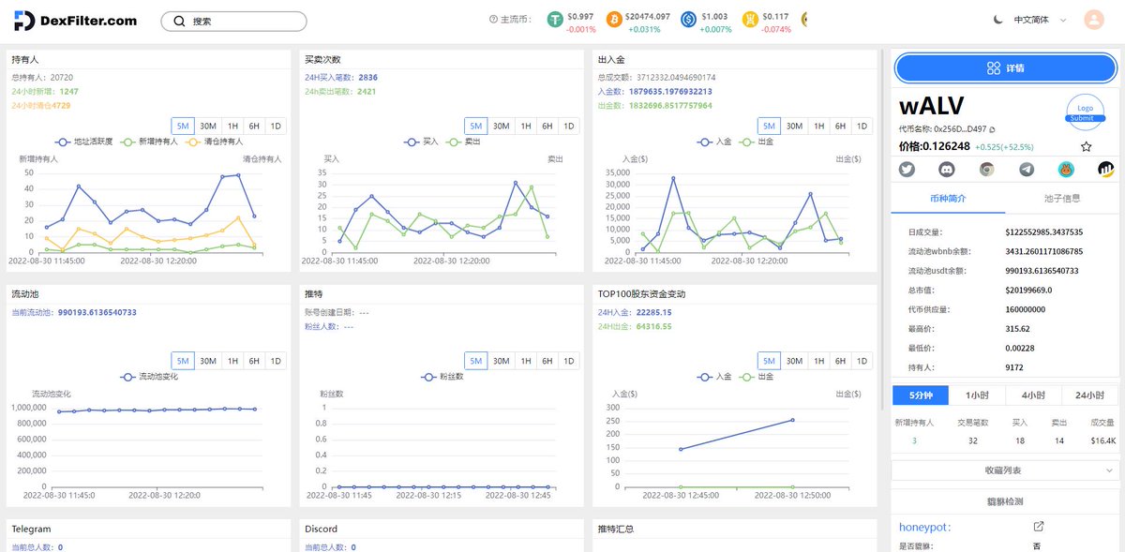
Task: Open the user avatar icon
Action: click(x=1093, y=20)
